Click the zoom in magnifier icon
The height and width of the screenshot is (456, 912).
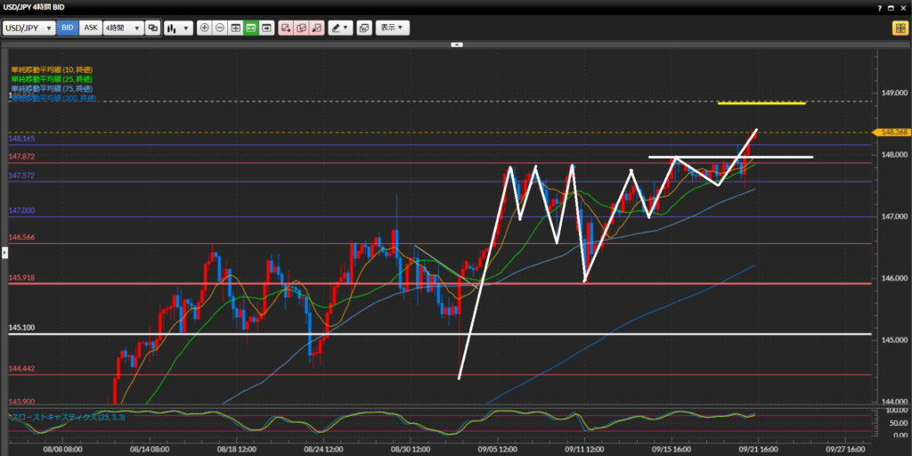click(x=205, y=28)
